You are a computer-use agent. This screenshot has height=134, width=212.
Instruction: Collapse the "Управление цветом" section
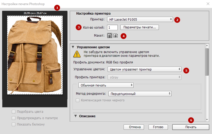coord(73,47)
